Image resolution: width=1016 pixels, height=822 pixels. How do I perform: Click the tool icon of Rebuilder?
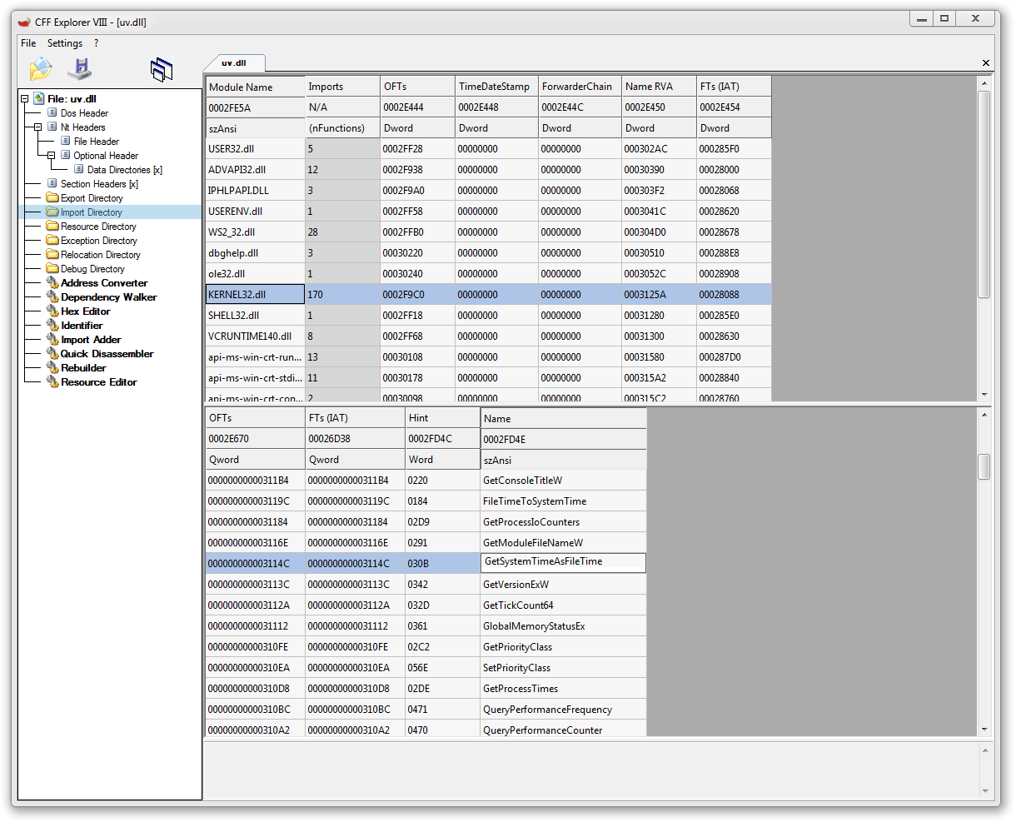tap(52, 367)
